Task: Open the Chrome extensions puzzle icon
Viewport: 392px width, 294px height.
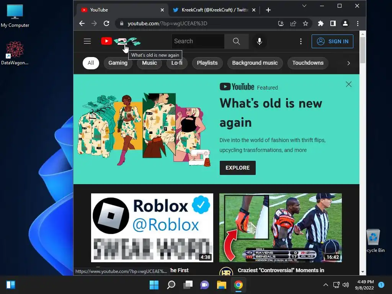Action: tap(320, 23)
